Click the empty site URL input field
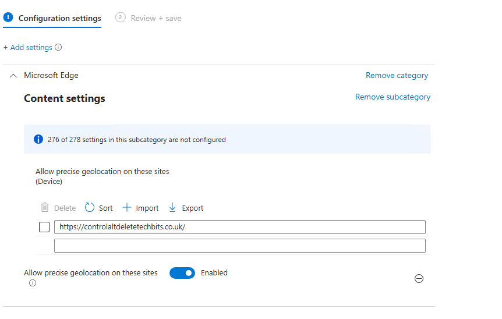The width and height of the screenshot is (502, 319). (240, 246)
